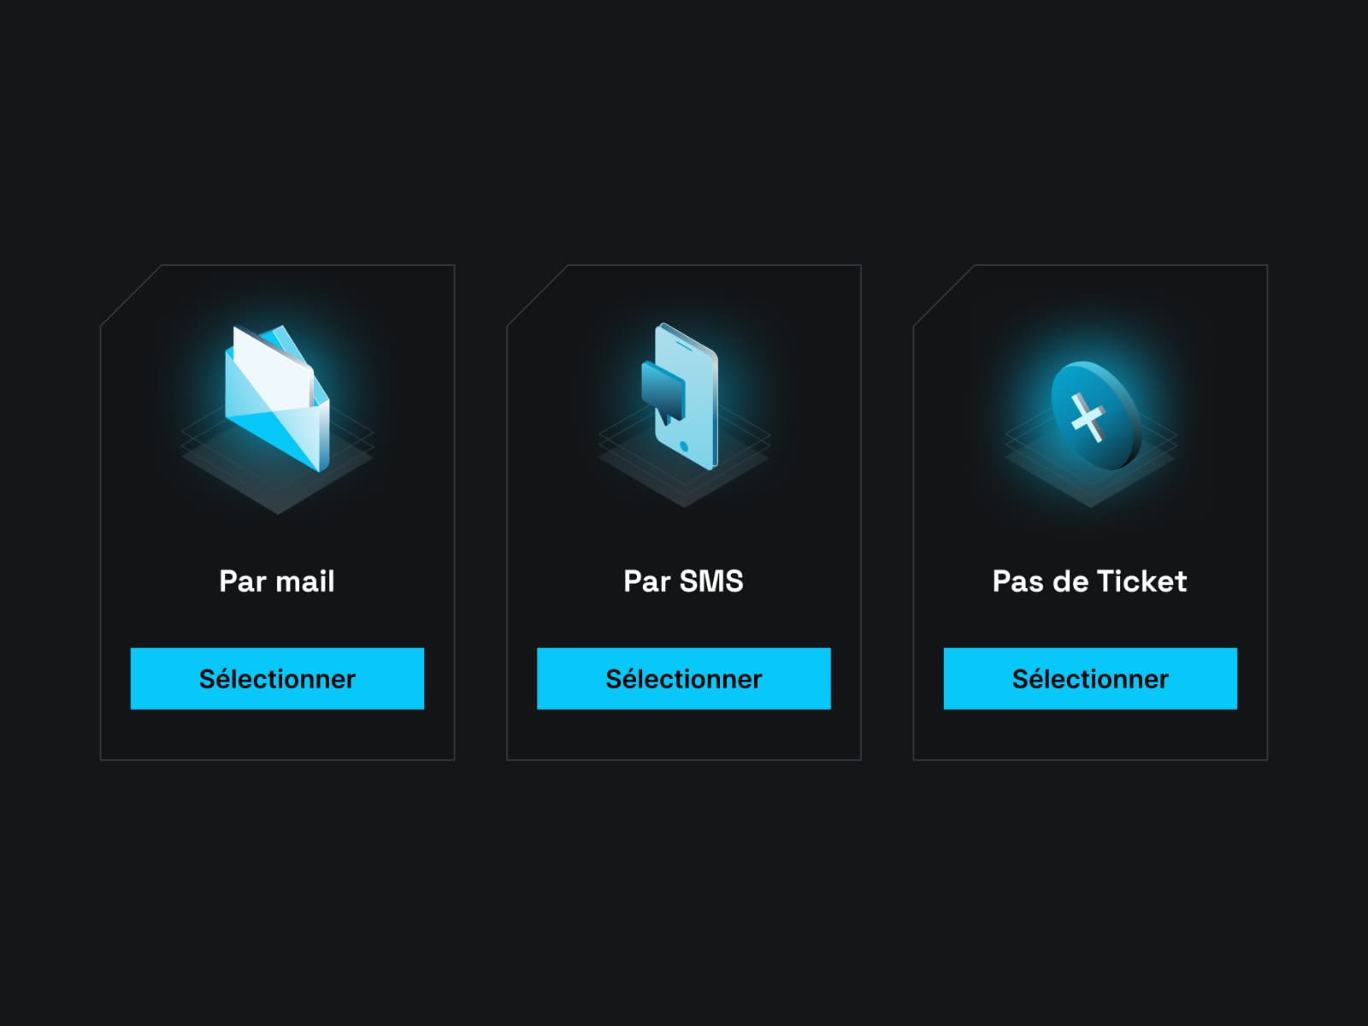Click the cyan Sélectionner button in the middle
Image resolution: width=1368 pixels, height=1026 pixels.
click(x=682, y=679)
